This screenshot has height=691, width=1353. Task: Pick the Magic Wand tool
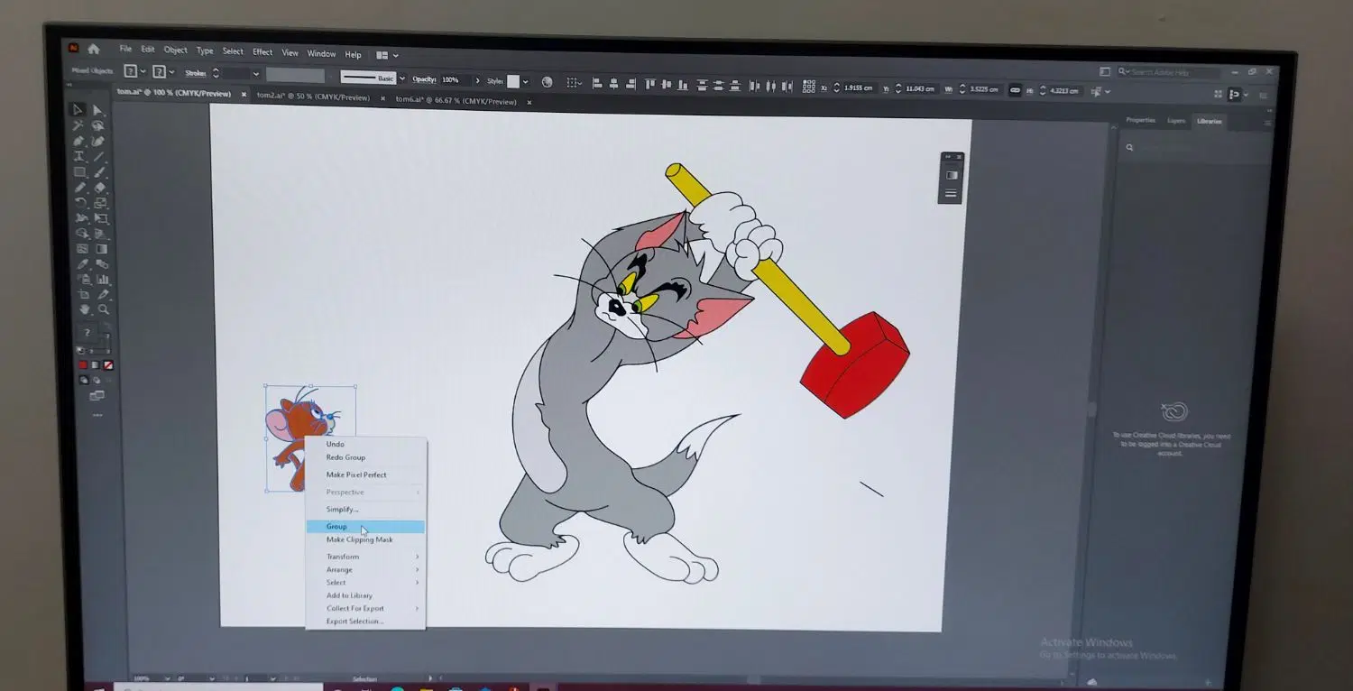78,126
